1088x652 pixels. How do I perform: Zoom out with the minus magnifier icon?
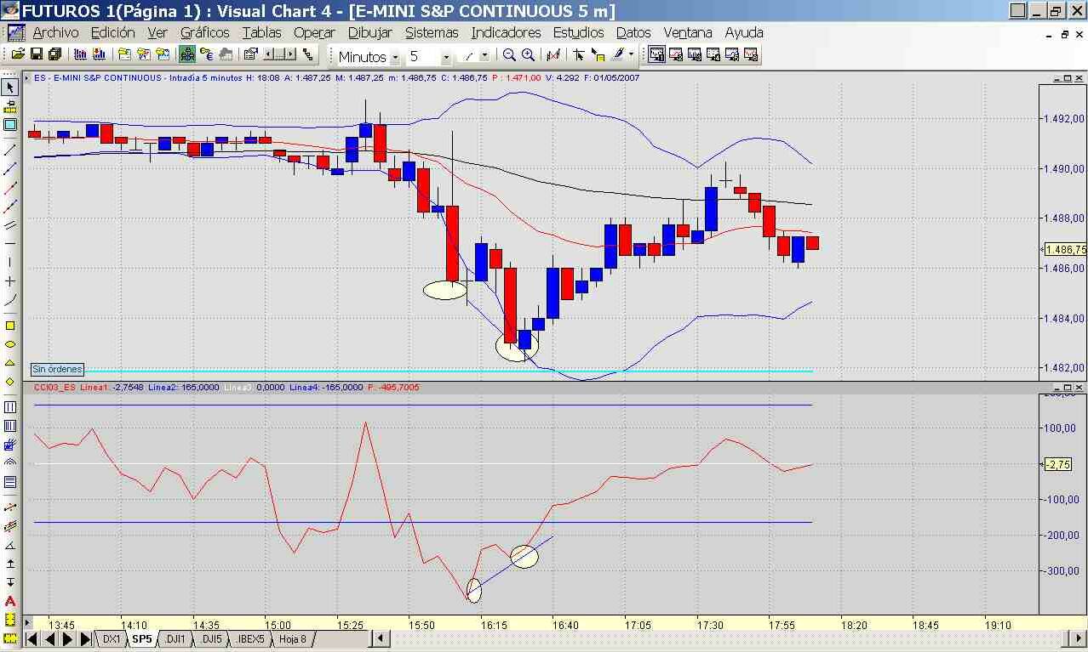point(509,55)
